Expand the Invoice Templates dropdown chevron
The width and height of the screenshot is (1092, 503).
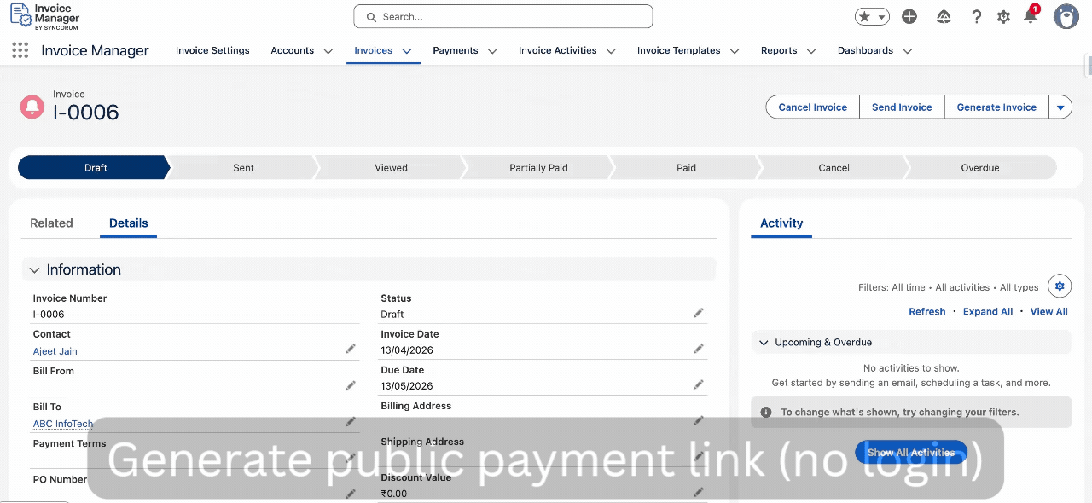point(735,51)
